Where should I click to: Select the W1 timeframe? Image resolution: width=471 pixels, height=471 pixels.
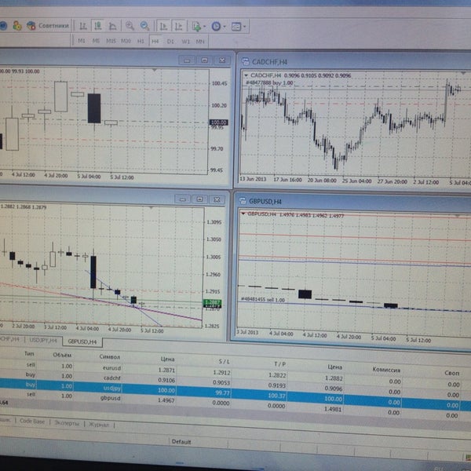coord(185,42)
